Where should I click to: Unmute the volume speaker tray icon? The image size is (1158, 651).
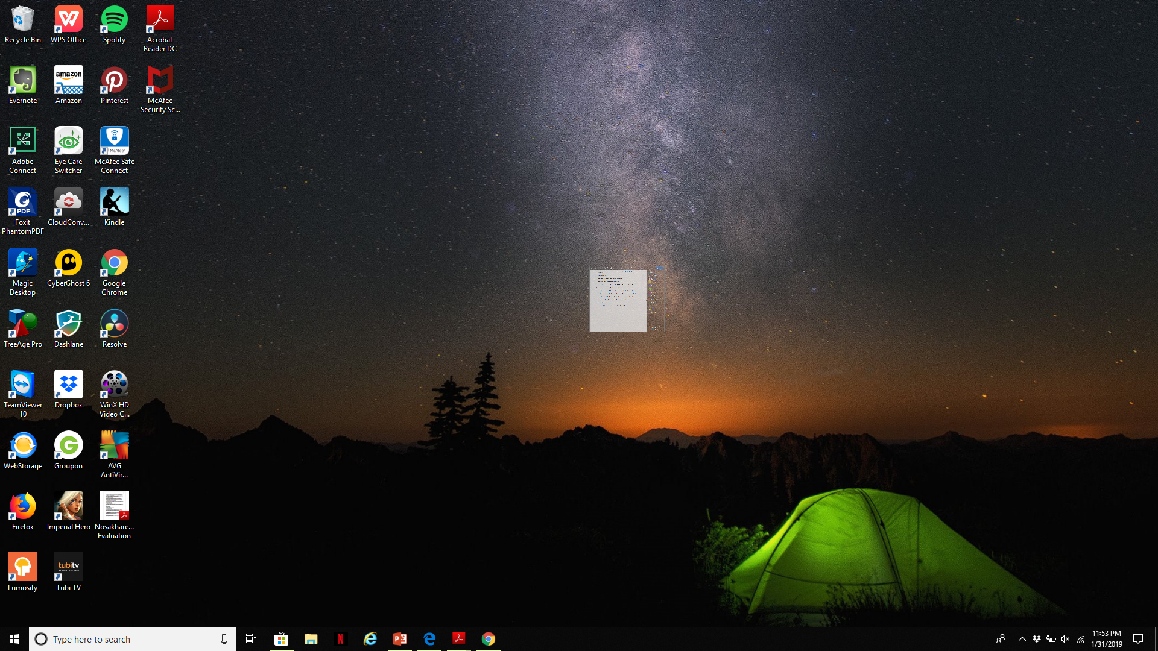pos(1065,639)
